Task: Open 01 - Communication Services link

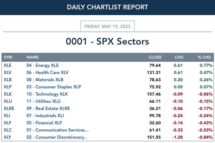Action: (x=58, y=130)
